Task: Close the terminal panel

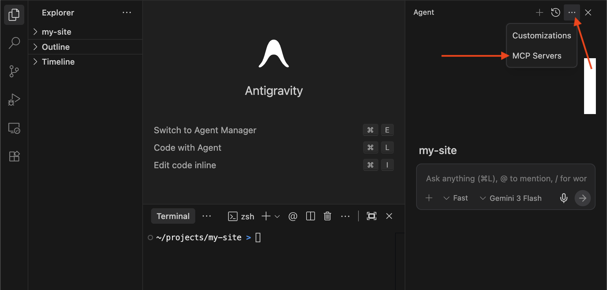Action: coord(389,216)
